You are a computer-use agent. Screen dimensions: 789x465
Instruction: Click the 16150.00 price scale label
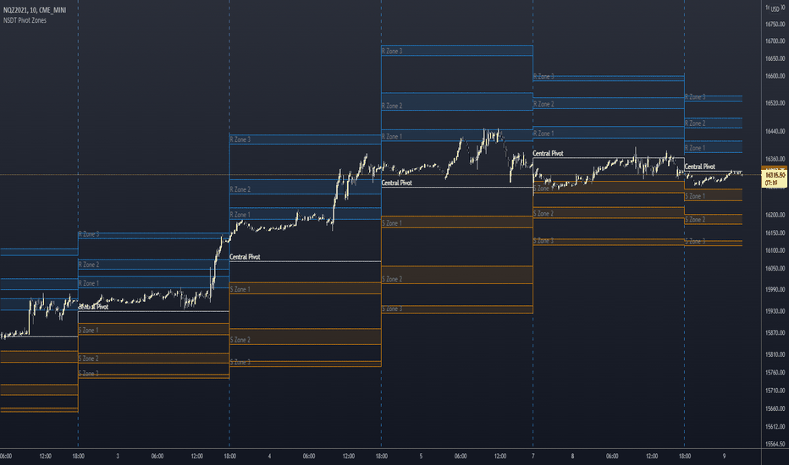tap(775, 233)
